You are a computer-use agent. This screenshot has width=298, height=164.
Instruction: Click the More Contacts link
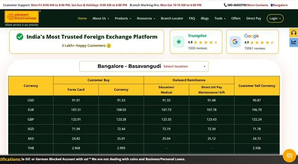point(258,5)
